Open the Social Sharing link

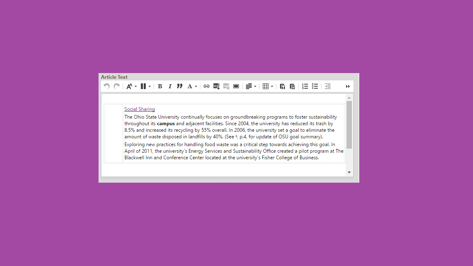tap(140, 109)
